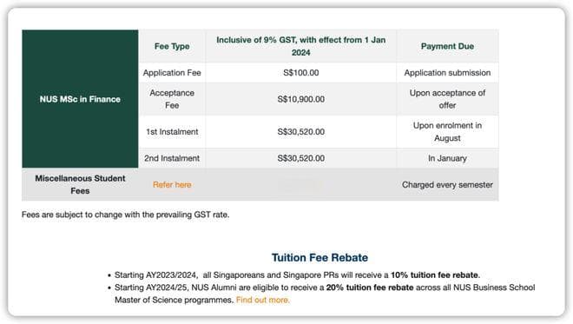The height and width of the screenshot is (324, 573).
Task: Follow the 'Find out more.' link
Action: pyautogui.click(x=263, y=300)
